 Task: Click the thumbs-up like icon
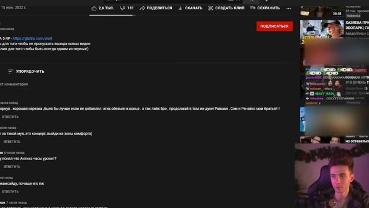(94, 8)
